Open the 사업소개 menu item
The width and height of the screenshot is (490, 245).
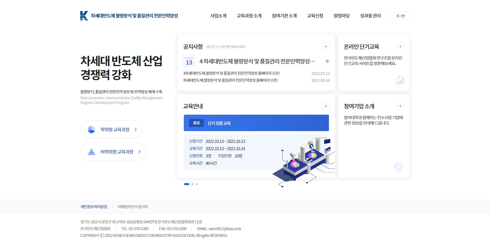click(x=218, y=16)
